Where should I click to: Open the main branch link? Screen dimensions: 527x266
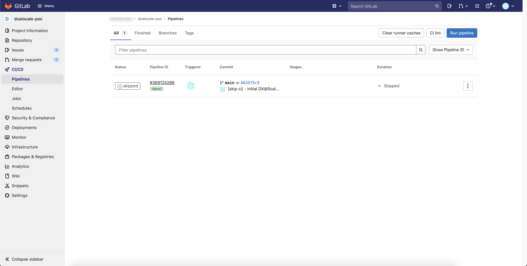coord(229,83)
